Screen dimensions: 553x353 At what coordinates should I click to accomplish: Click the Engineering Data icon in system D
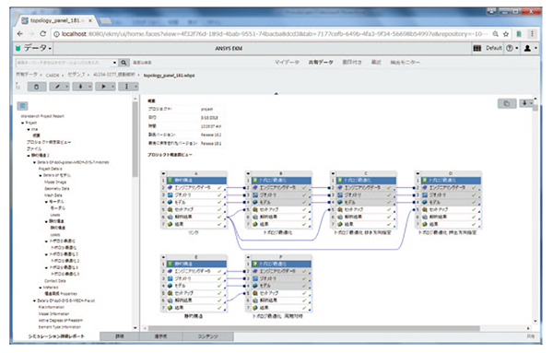point(425,188)
